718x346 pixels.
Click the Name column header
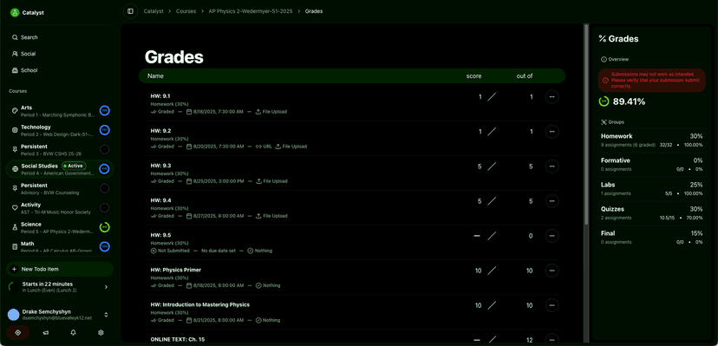(156, 76)
